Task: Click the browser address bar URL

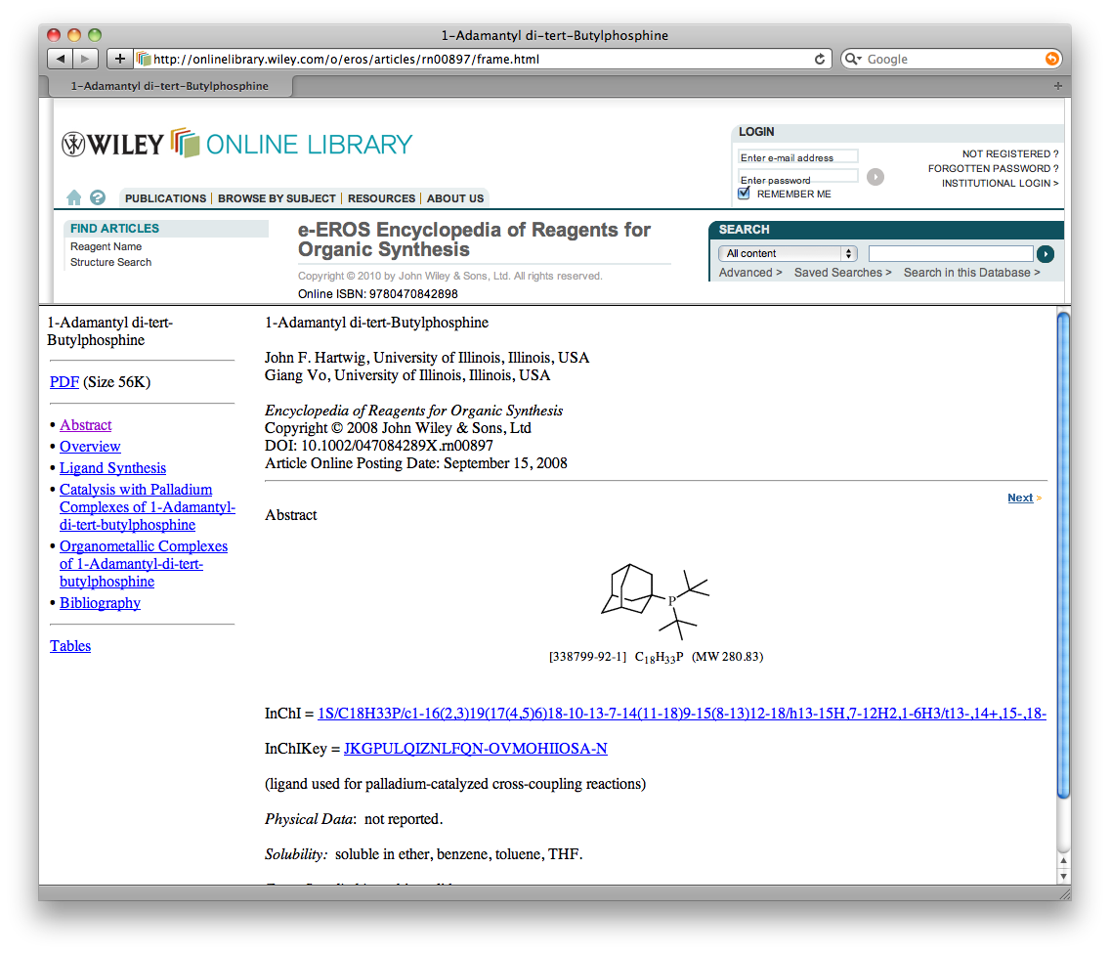Action: [347, 59]
